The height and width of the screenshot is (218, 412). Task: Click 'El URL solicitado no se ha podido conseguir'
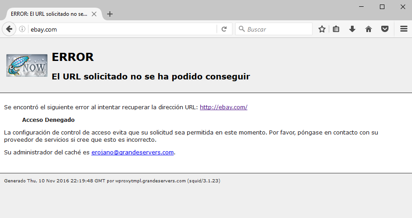pos(151,76)
